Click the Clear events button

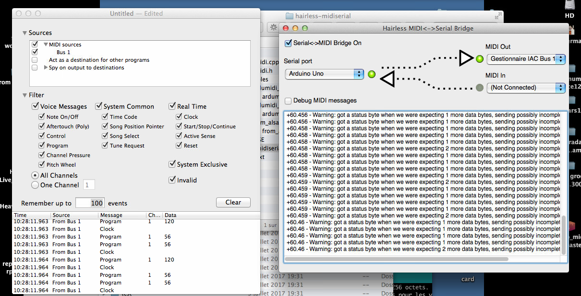(233, 202)
